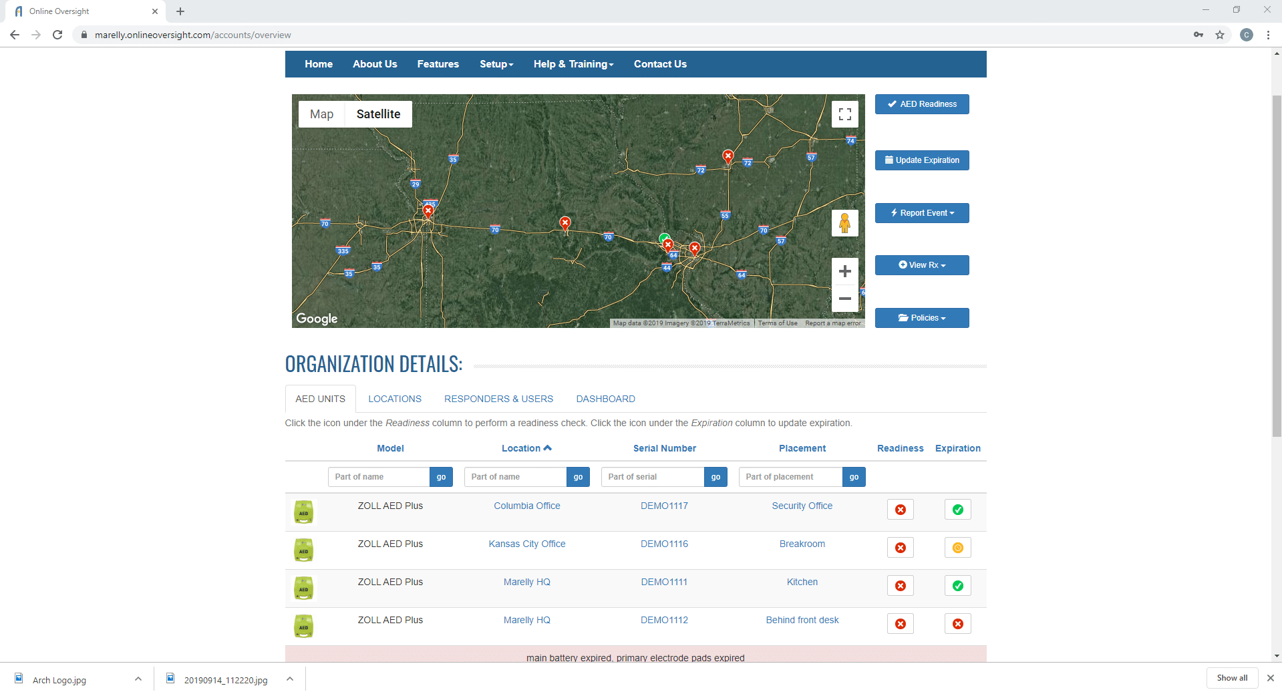The height and width of the screenshot is (692, 1282).
Task: Click go button for model filter
Action: pyautogui.click(x=441, y=477)
